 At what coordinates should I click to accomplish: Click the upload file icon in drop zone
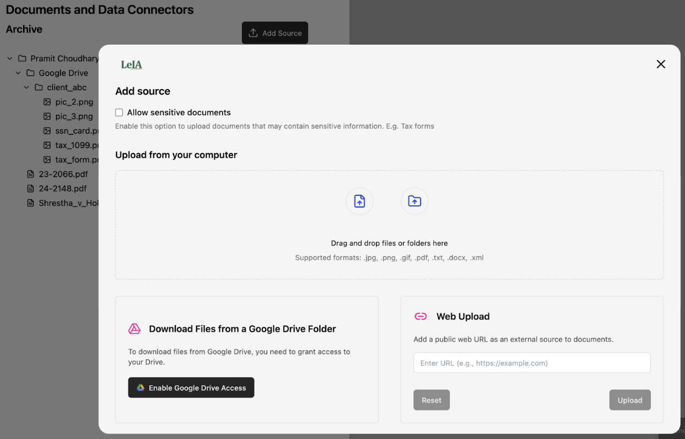pos(360,201)
